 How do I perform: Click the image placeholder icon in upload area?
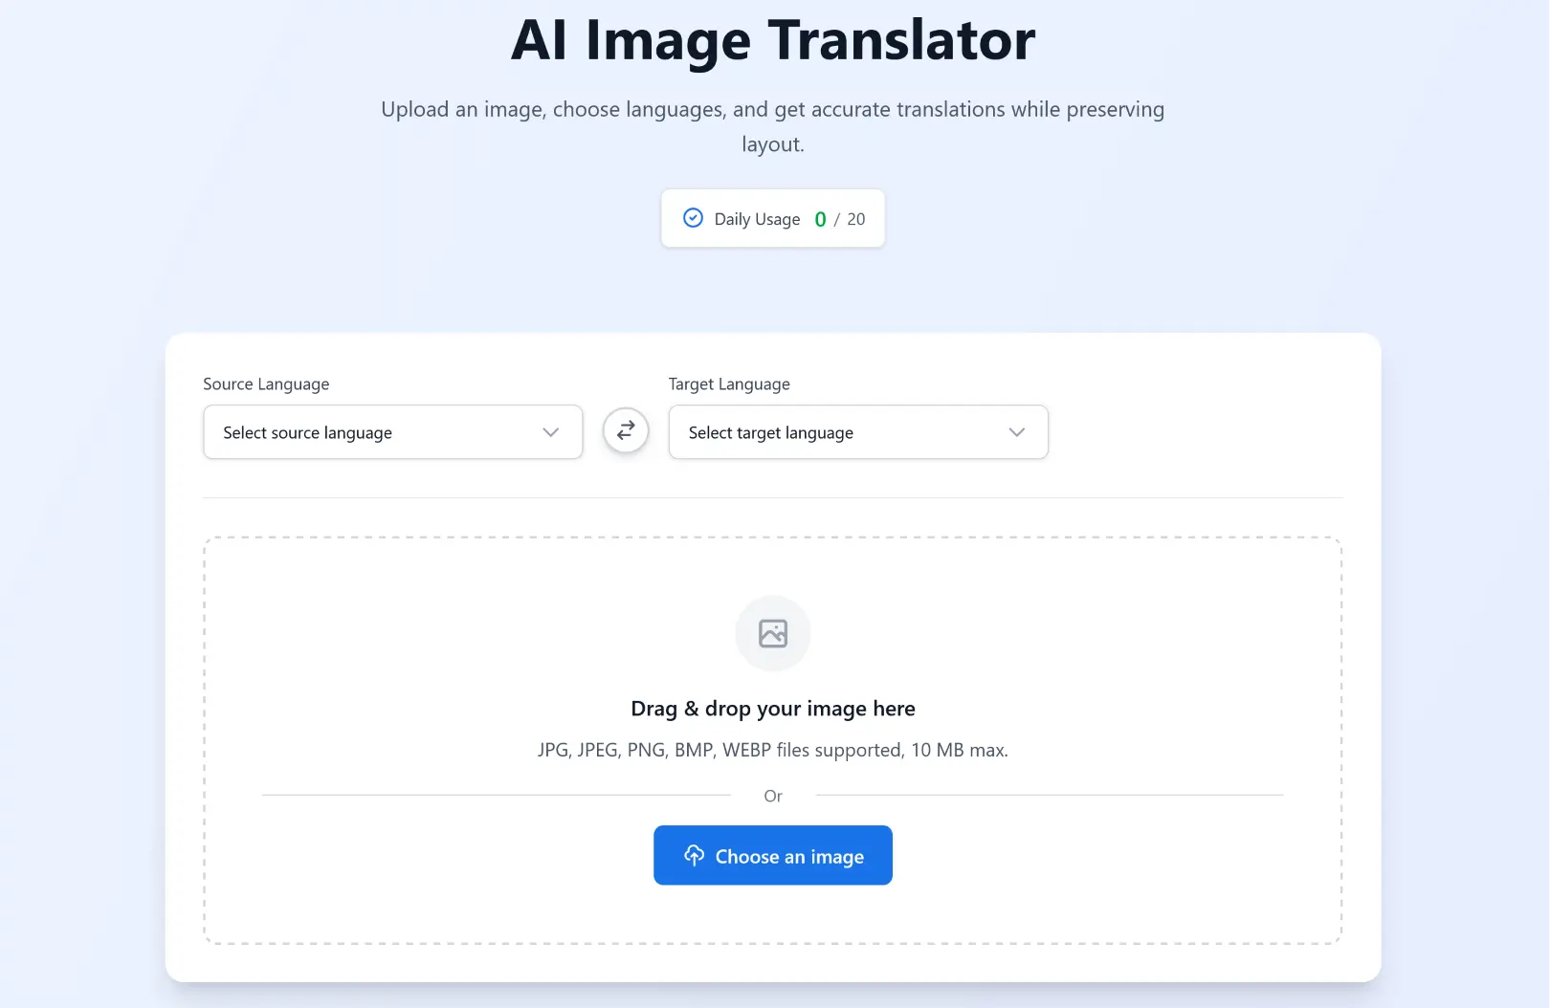[x=773, y=633]
